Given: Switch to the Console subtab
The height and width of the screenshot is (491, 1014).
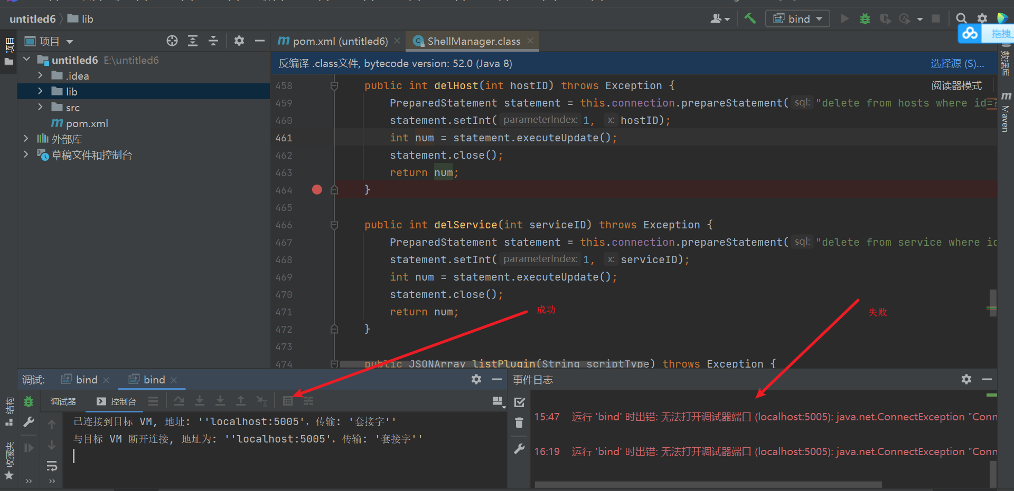Looking at the screenshot, I should pyautogui.click(x=117, y=401).
